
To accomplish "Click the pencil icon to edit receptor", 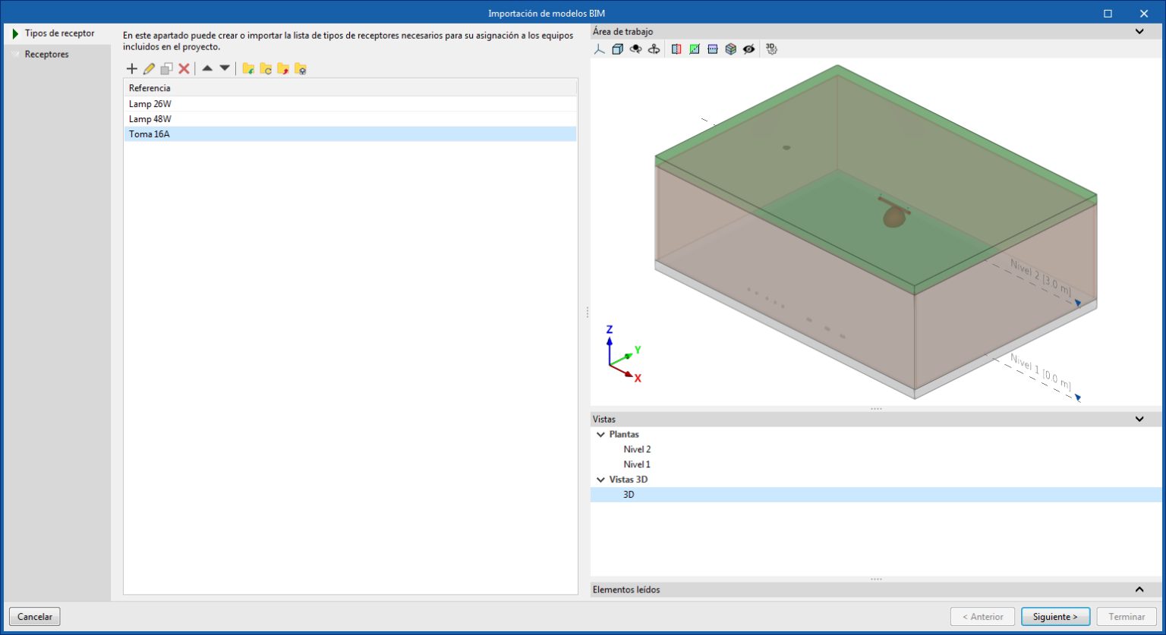I will pos(149,68).
